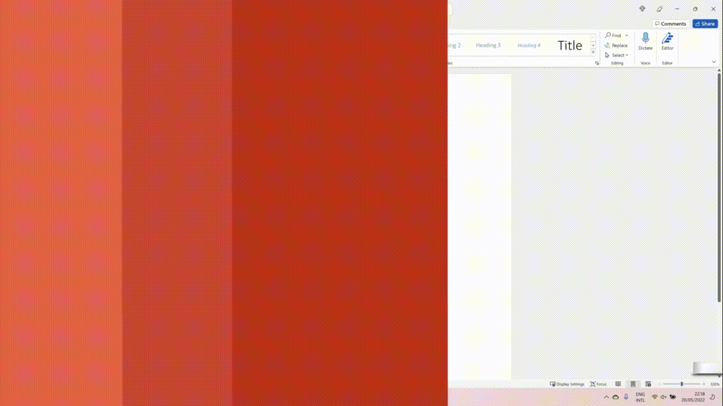
Task: Expand the Styles gallery more arrow
Action: pyautogui.click(x=593, y=52)
